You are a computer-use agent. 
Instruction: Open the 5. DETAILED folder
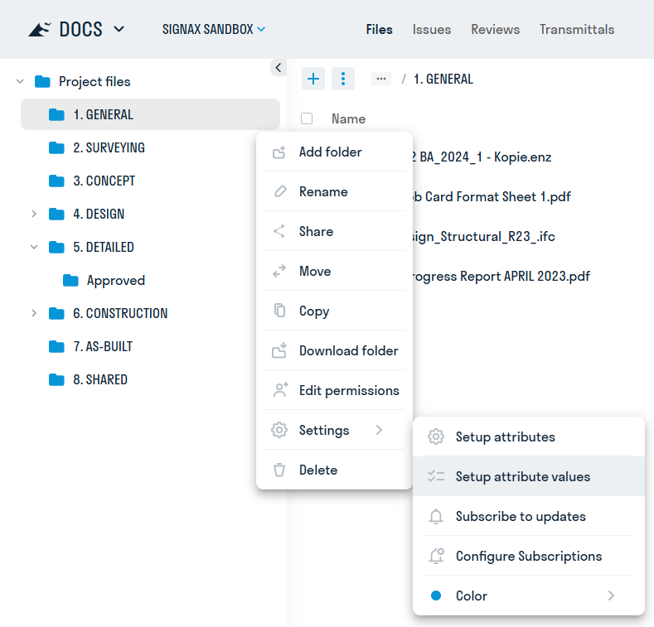point(104,247)
